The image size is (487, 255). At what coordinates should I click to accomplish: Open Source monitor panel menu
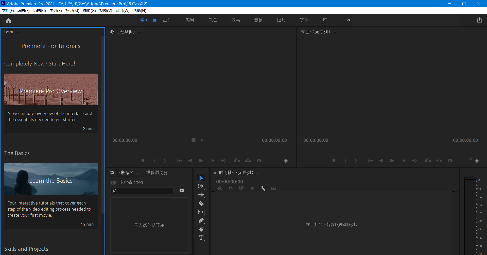pyautogui.click(x=139, y=32)
